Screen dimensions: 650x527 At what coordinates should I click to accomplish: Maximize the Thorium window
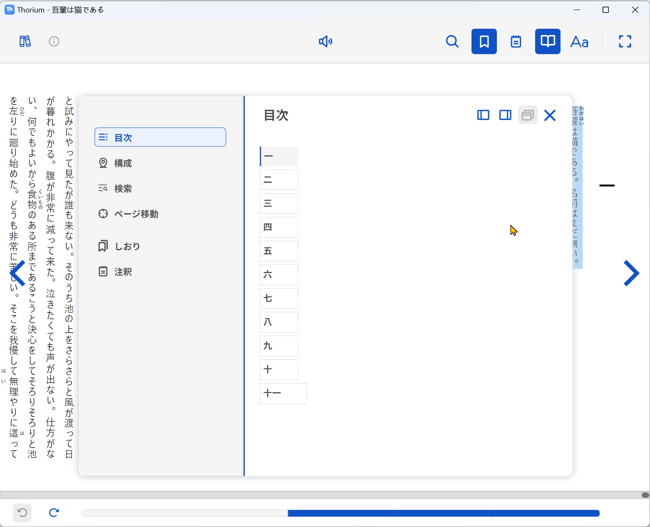606,10
